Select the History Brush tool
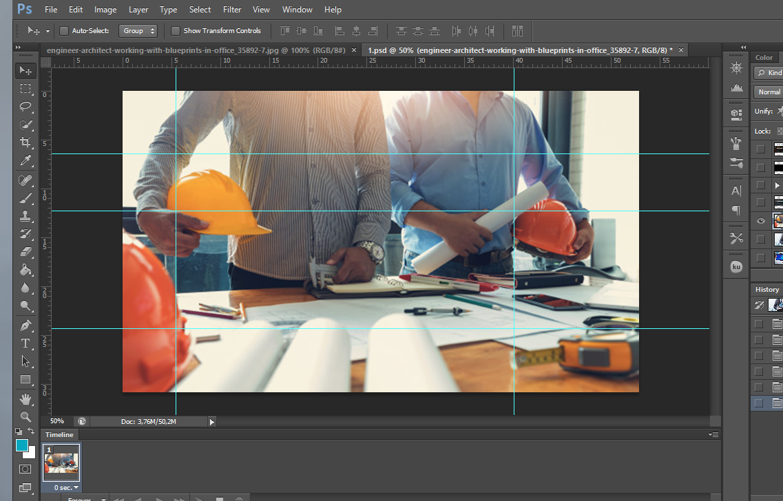 [25, 234]
